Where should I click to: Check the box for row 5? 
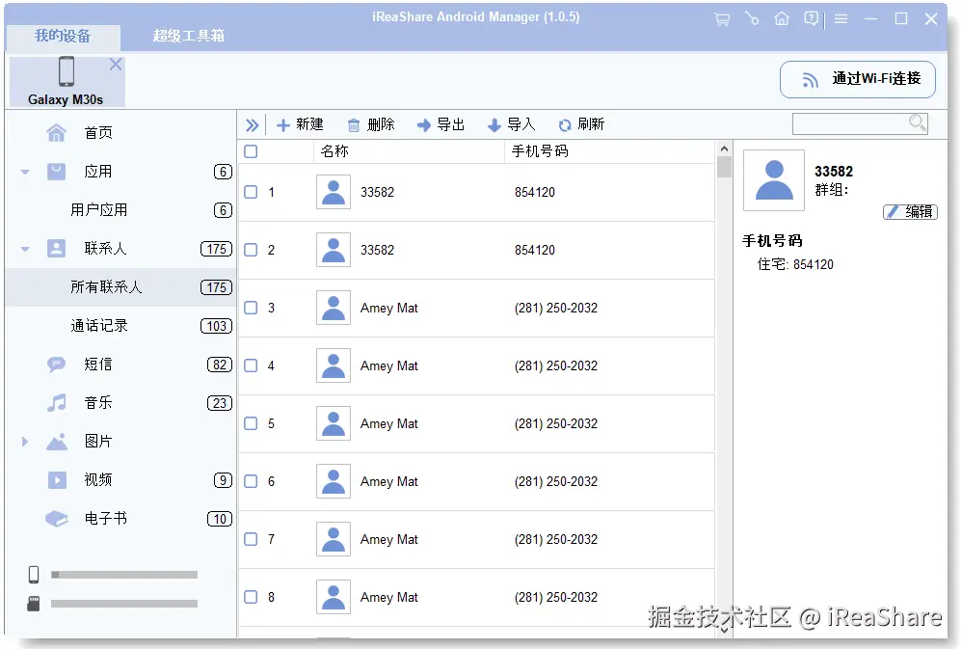coord(251,423)
